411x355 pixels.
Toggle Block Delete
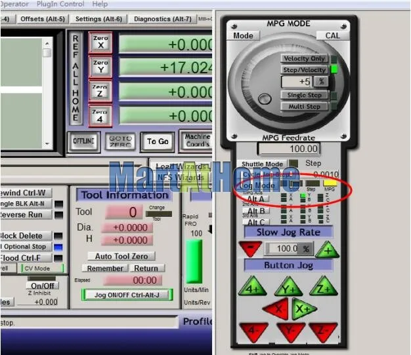[x=26, y=236]
